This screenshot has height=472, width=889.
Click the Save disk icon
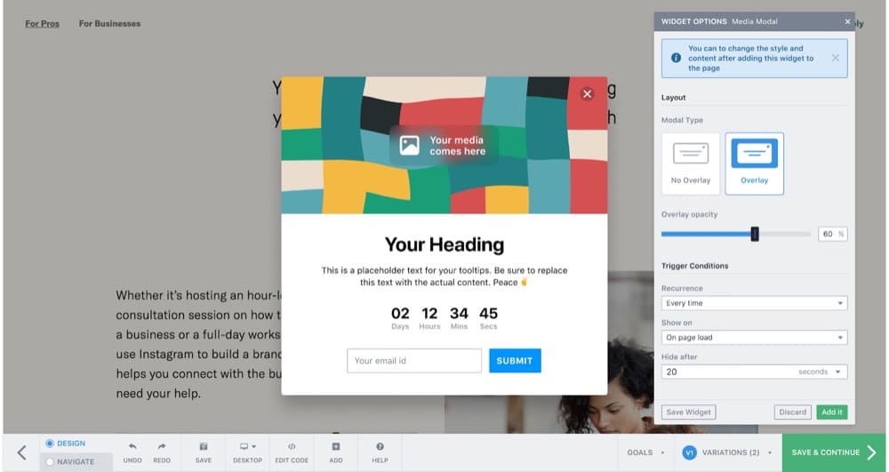(204, 447)
